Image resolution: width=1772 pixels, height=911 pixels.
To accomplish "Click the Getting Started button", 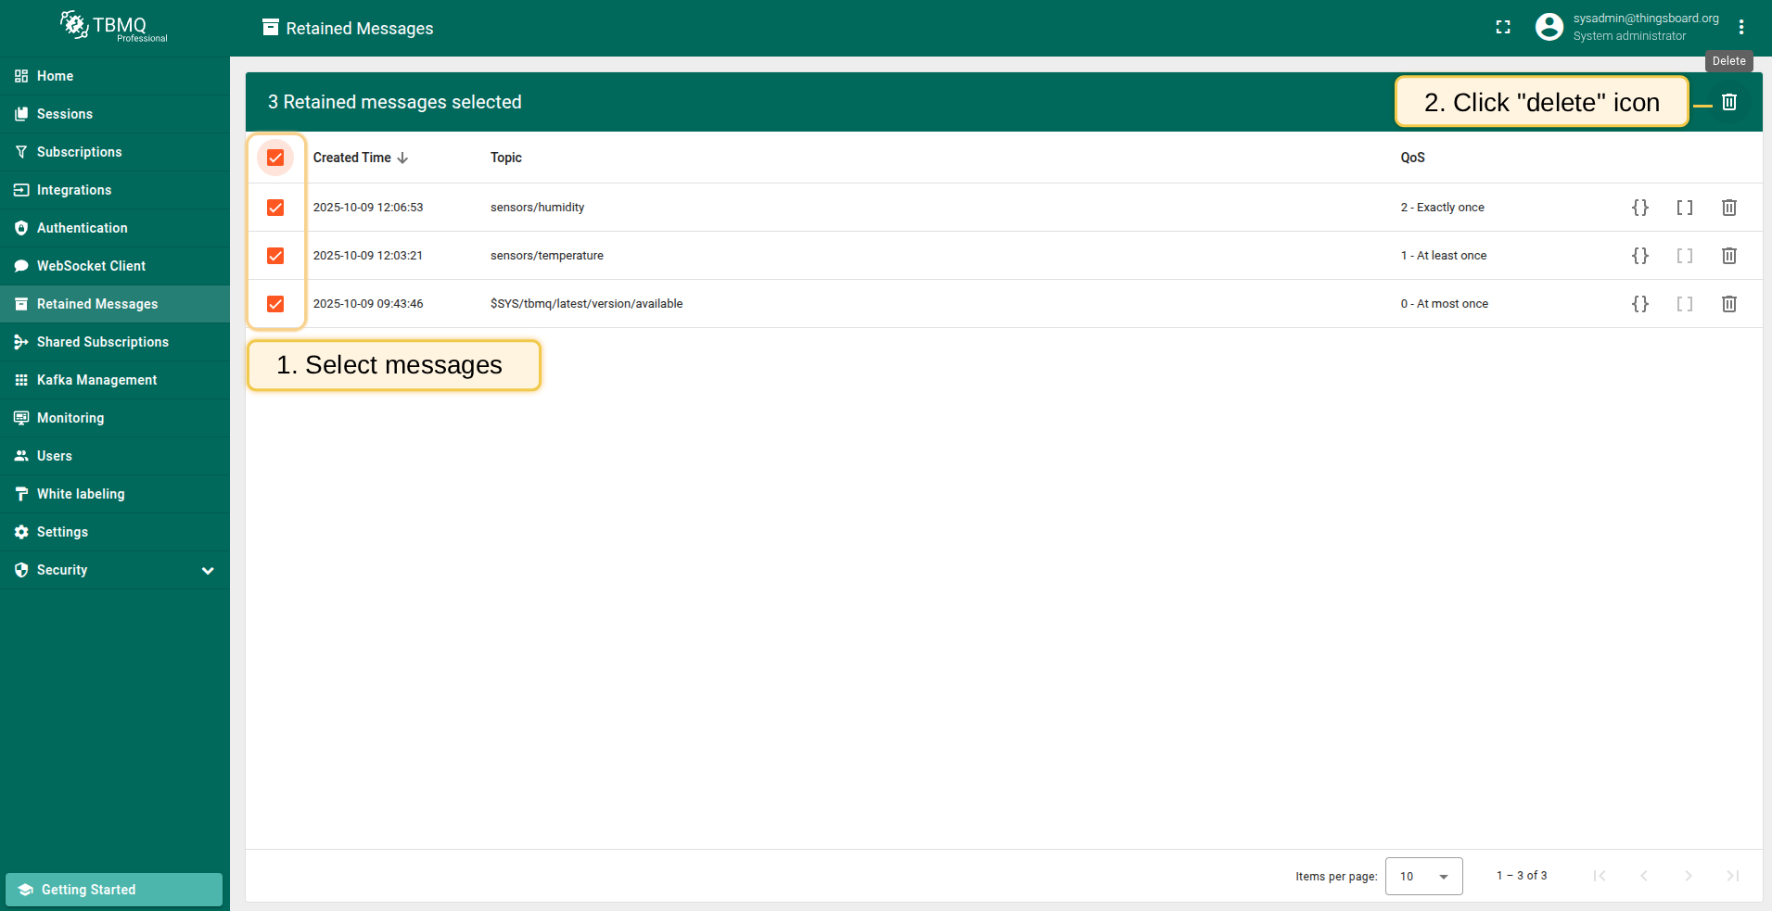I will tap(114, 890).
